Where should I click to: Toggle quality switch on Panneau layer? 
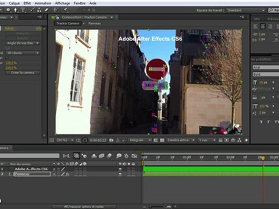pyautogui.click(x=63, y=174)
